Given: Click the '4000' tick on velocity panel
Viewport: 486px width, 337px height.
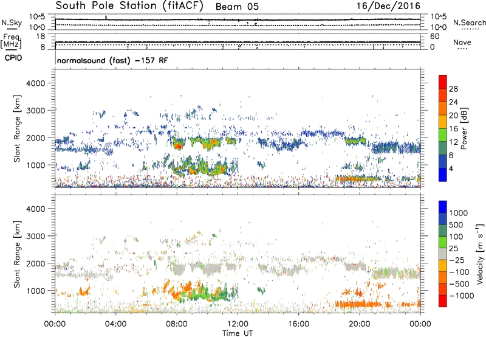Looking at the screenshot, I should click(x=36, y=209).
